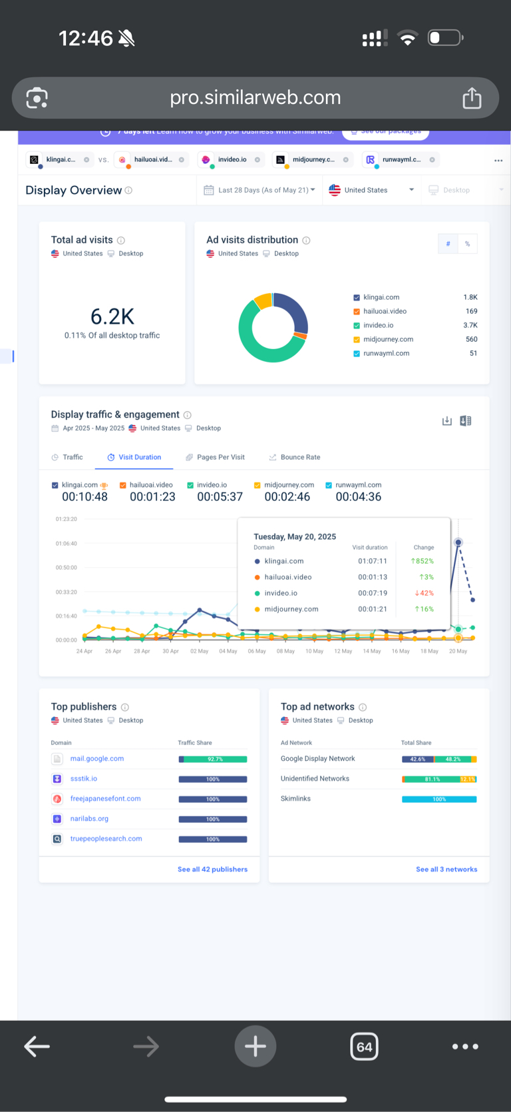Toggle invideo.io in distribution legend
The height and width of the screenshot is (1112, 511).
tap(357, 325)
